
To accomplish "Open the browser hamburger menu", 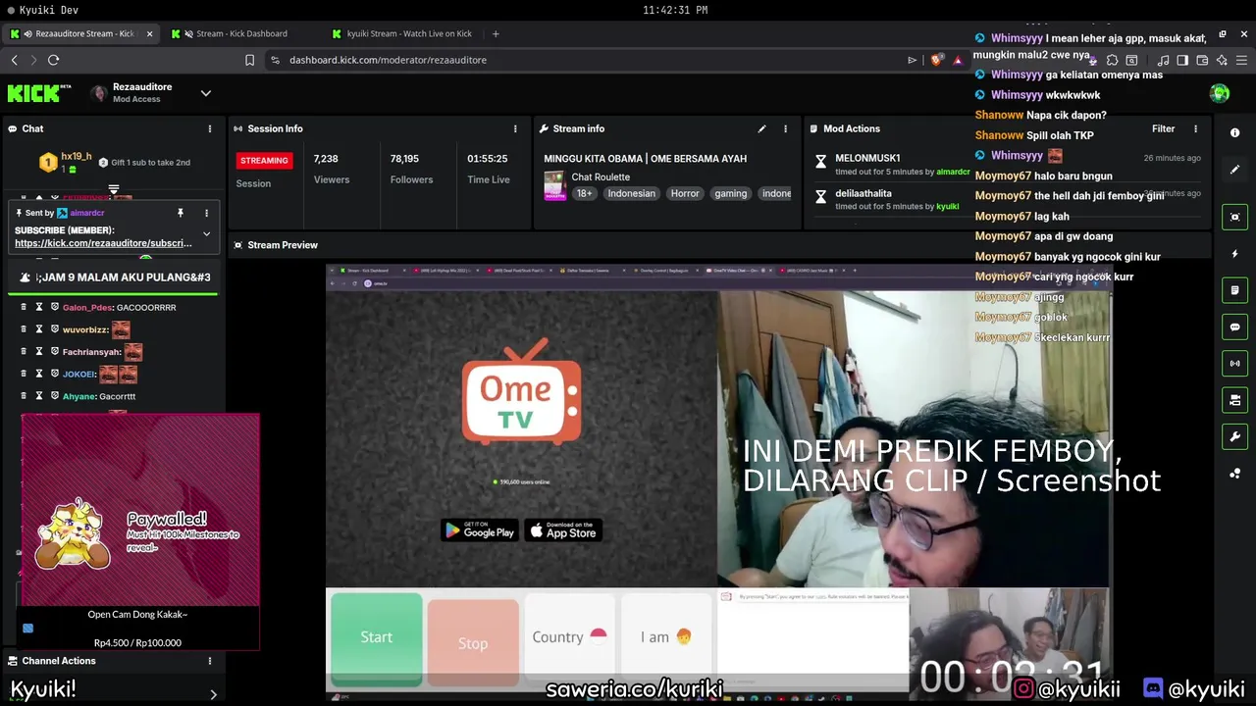I will click(1241, 60).
